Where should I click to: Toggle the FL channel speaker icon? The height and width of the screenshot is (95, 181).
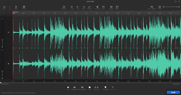point(2,47)
